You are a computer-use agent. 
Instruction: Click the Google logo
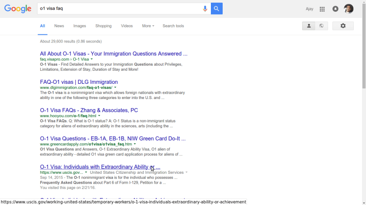coord(18,9)
